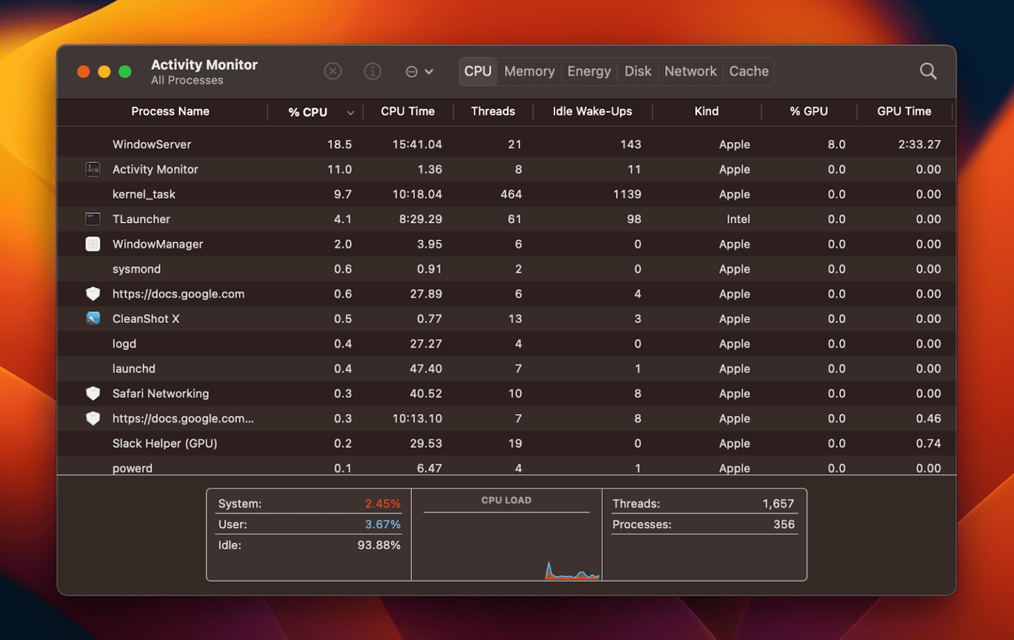The height and width of the screenshot is (640, 1014).
Task: Click the stop process (X) icon
Action: click(x=333, y=71)
